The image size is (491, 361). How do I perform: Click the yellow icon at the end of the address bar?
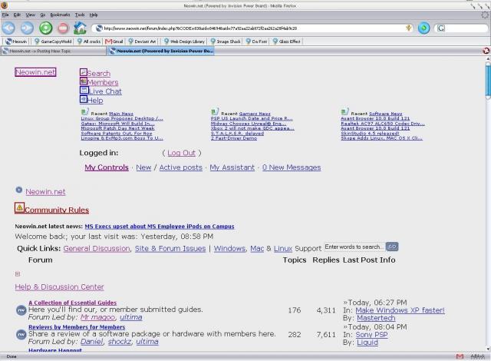[408, 28]
